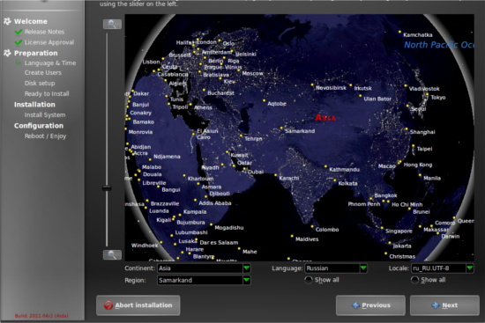Screen dimensions: 485x323
Task: Click the Configuration section heading
Action: (38, 126)
